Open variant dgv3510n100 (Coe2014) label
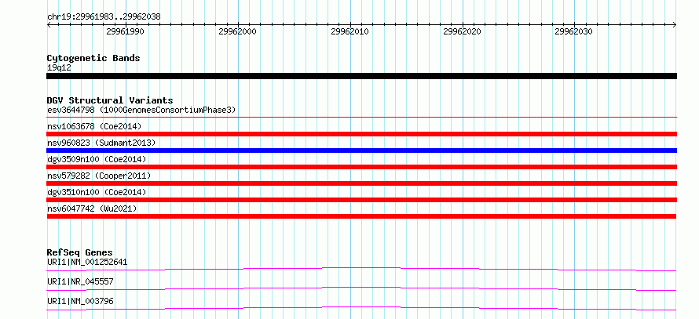This screenshot has height=319, width=699. click(97, 192)
